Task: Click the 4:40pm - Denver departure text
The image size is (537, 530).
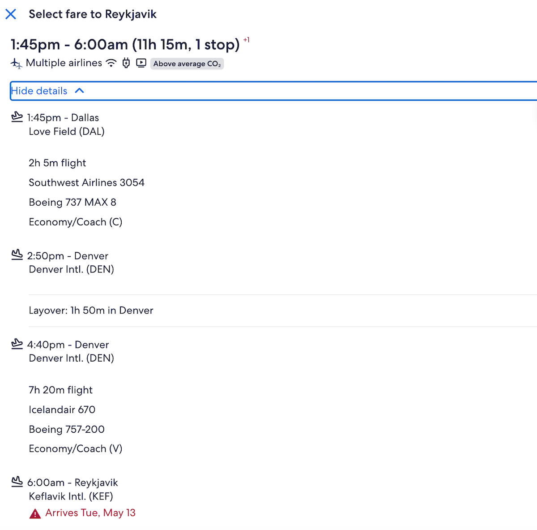Action: point(68,345)
